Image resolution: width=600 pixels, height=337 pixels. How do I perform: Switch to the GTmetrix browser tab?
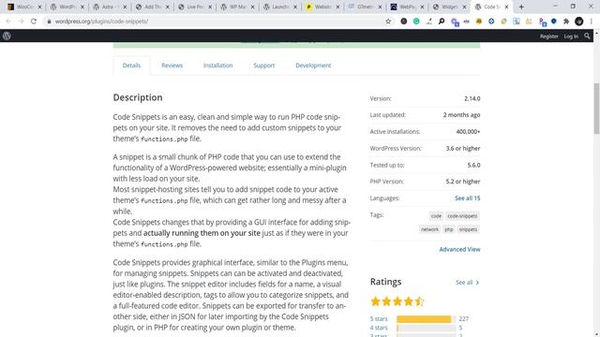(x=365, y=7)
